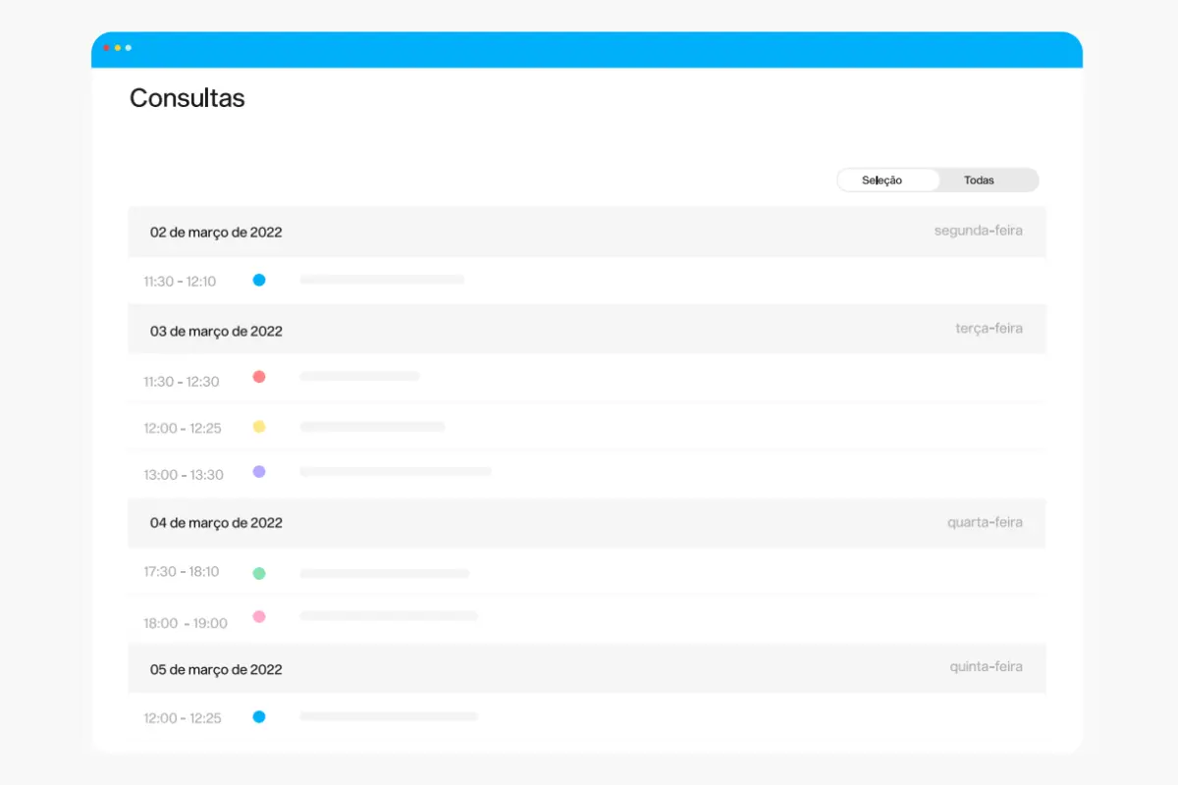The image size is (1178, 785).
Task: Collapse the 02 de março de 2022 section
Action: click(x=216, y=233)
